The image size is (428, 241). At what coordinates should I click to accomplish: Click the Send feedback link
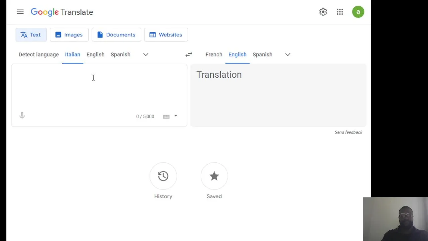(x=348, y=132)
